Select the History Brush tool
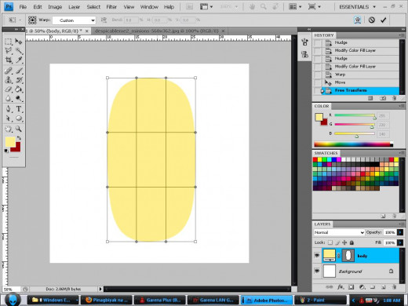This screenshot has height=306, width=408. (x=19, y=80)
